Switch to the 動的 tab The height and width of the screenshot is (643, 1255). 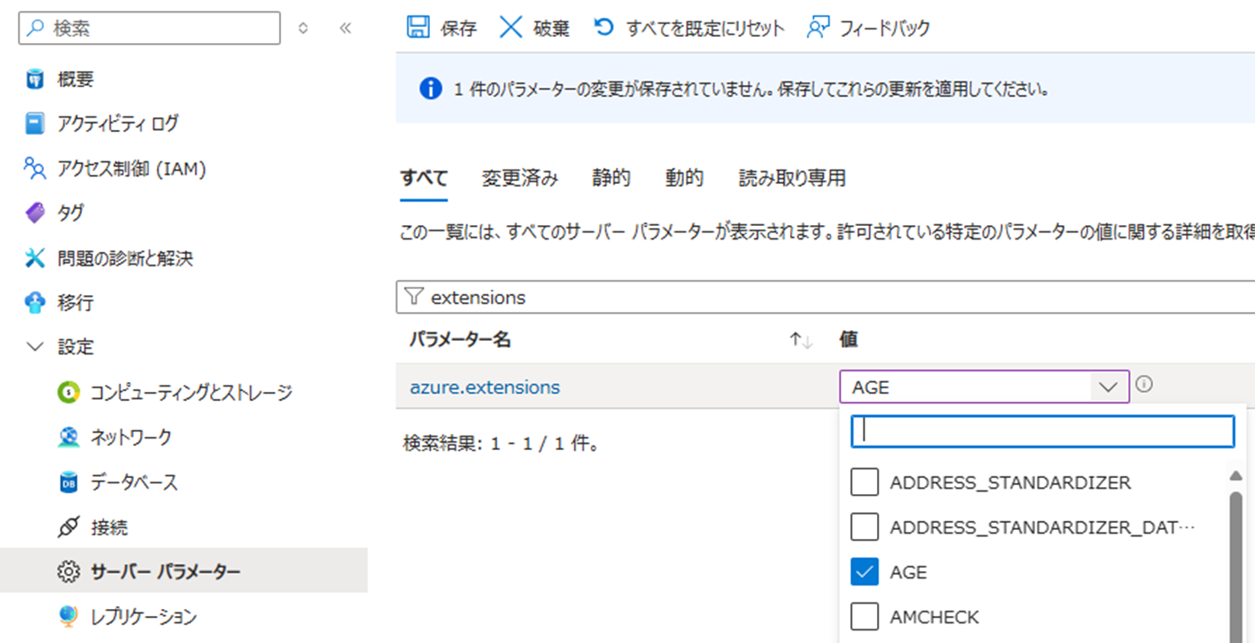[x=684, y=178]
